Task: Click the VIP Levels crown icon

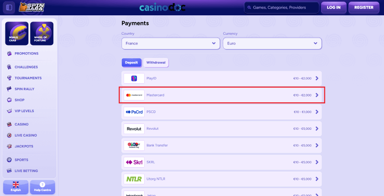Action: (9, 111)
